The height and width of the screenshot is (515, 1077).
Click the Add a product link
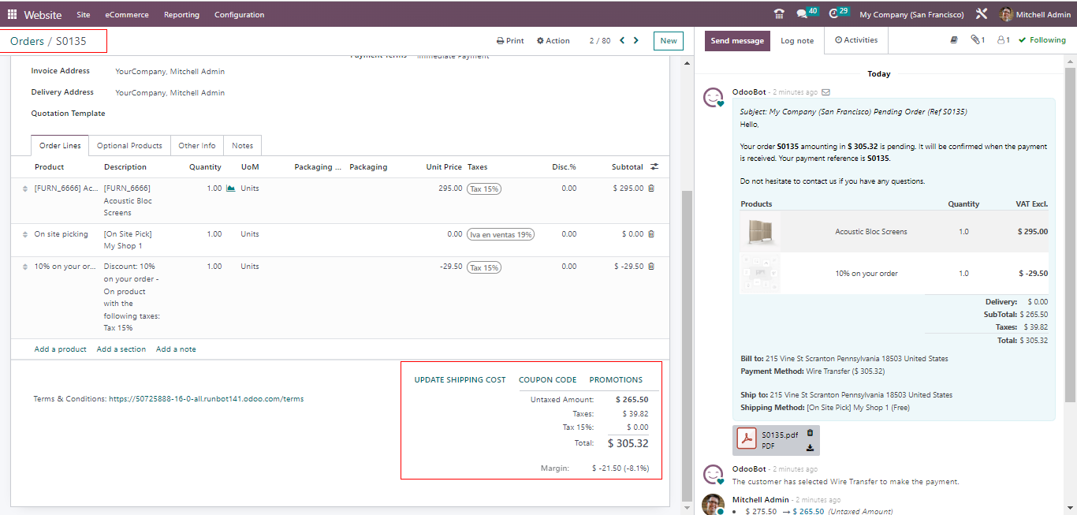tap(60, 349)
